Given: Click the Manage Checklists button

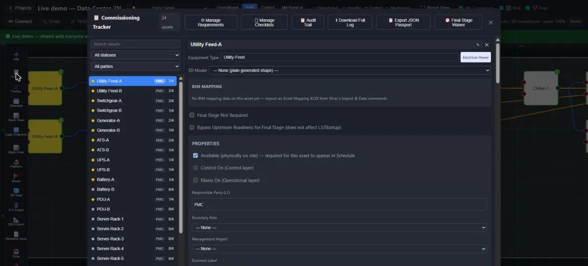Looking at the screenshot, I should coord(265,22).
